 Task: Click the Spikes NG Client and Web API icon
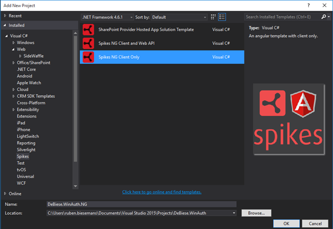(89, 43)
